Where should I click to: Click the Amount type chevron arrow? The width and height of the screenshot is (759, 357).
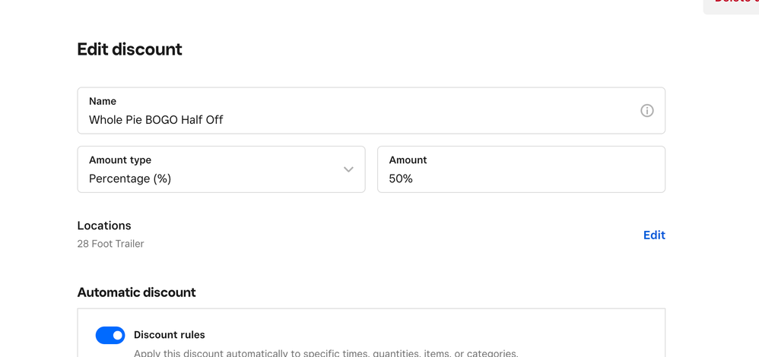pyautogui.click(x=348, y=169)
